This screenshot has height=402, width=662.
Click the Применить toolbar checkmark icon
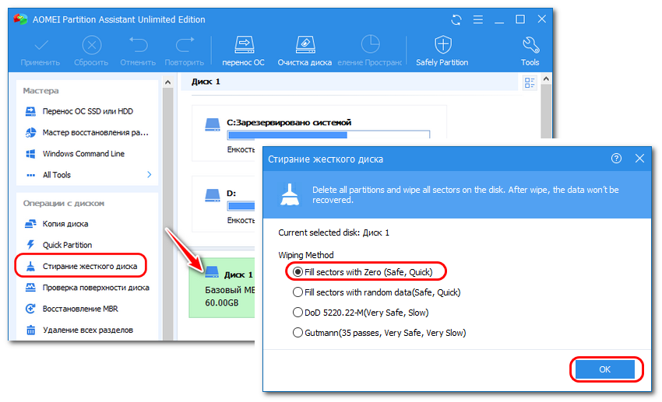[41, 44]
